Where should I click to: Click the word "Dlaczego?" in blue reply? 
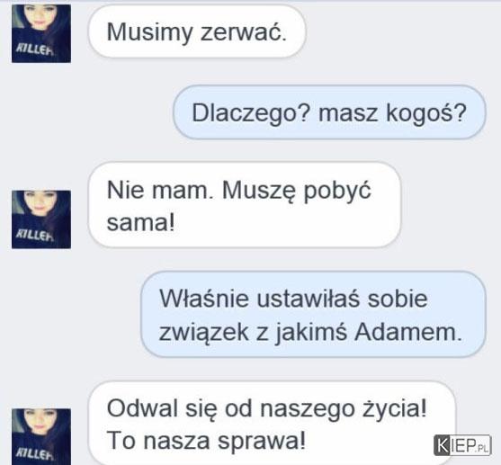251,113
